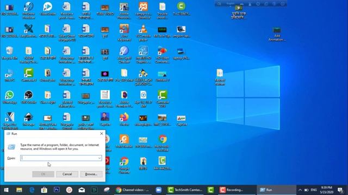Select the laptop PNG desktop file
Image resolution: width=348 pixels, height=195 pixels.
click(x=181, y=53)
